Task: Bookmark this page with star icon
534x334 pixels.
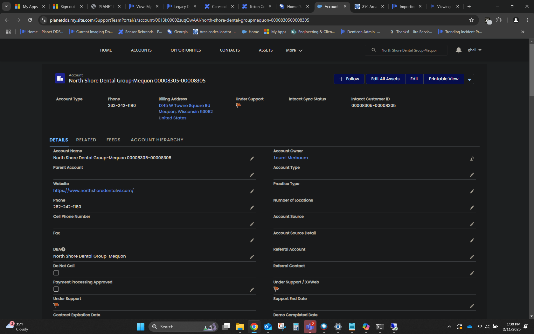Action: [471, 20]
